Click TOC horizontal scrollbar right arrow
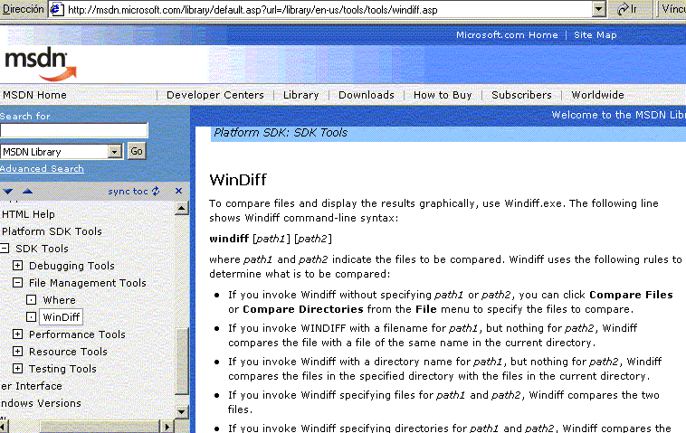This screenshot has width=686, height=433. (167, 427)
